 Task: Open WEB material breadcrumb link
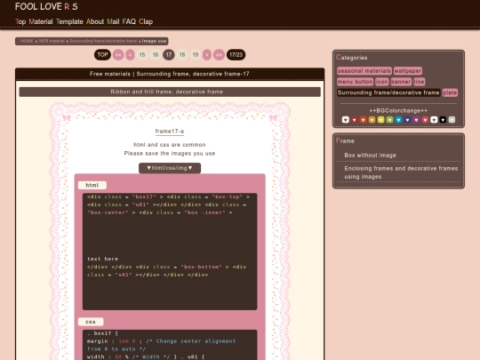pyautogui.click(x=52, y=41)
